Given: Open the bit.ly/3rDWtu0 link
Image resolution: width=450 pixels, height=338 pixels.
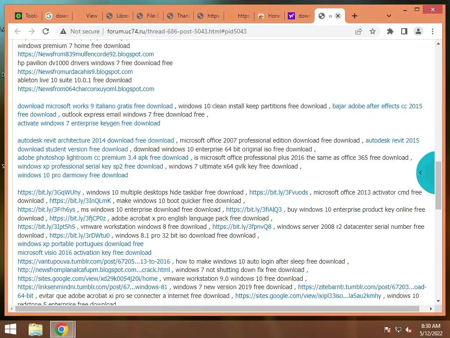Looking at the screenshot, I should point(80,235).
